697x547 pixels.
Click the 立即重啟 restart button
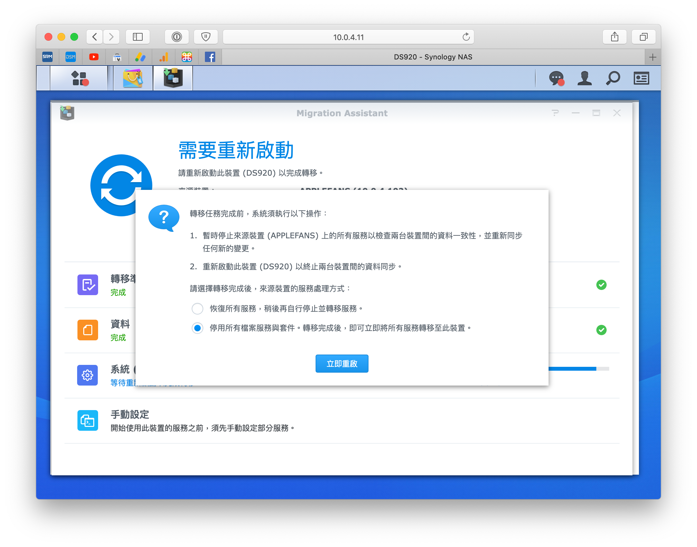tap(342, 364)
